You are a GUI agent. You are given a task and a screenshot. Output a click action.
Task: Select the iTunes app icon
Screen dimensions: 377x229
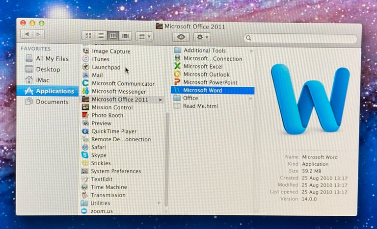(x=85, y=59)
